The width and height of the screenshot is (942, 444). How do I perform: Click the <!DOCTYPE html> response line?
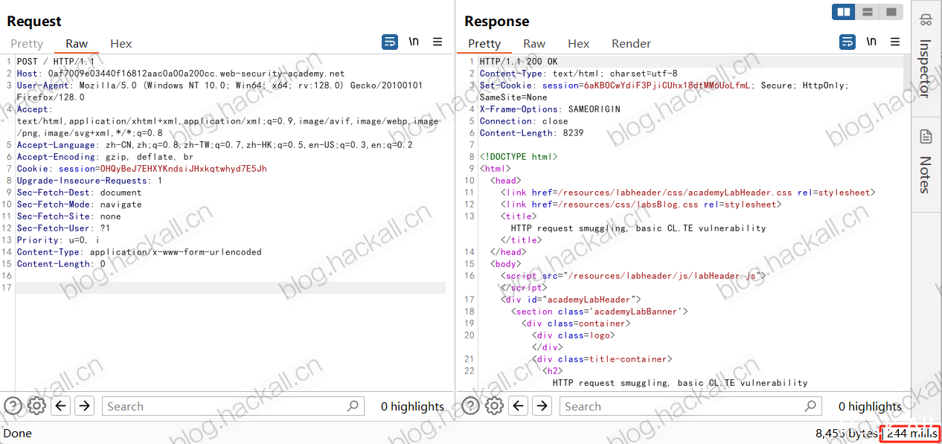coord(519,157)
